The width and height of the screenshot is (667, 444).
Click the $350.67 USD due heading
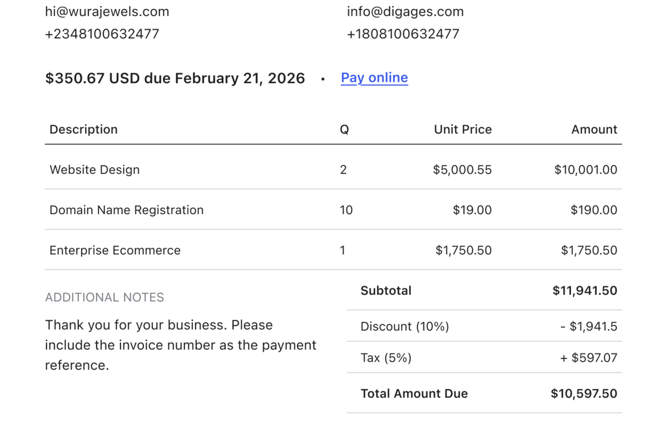click(175, 78)
